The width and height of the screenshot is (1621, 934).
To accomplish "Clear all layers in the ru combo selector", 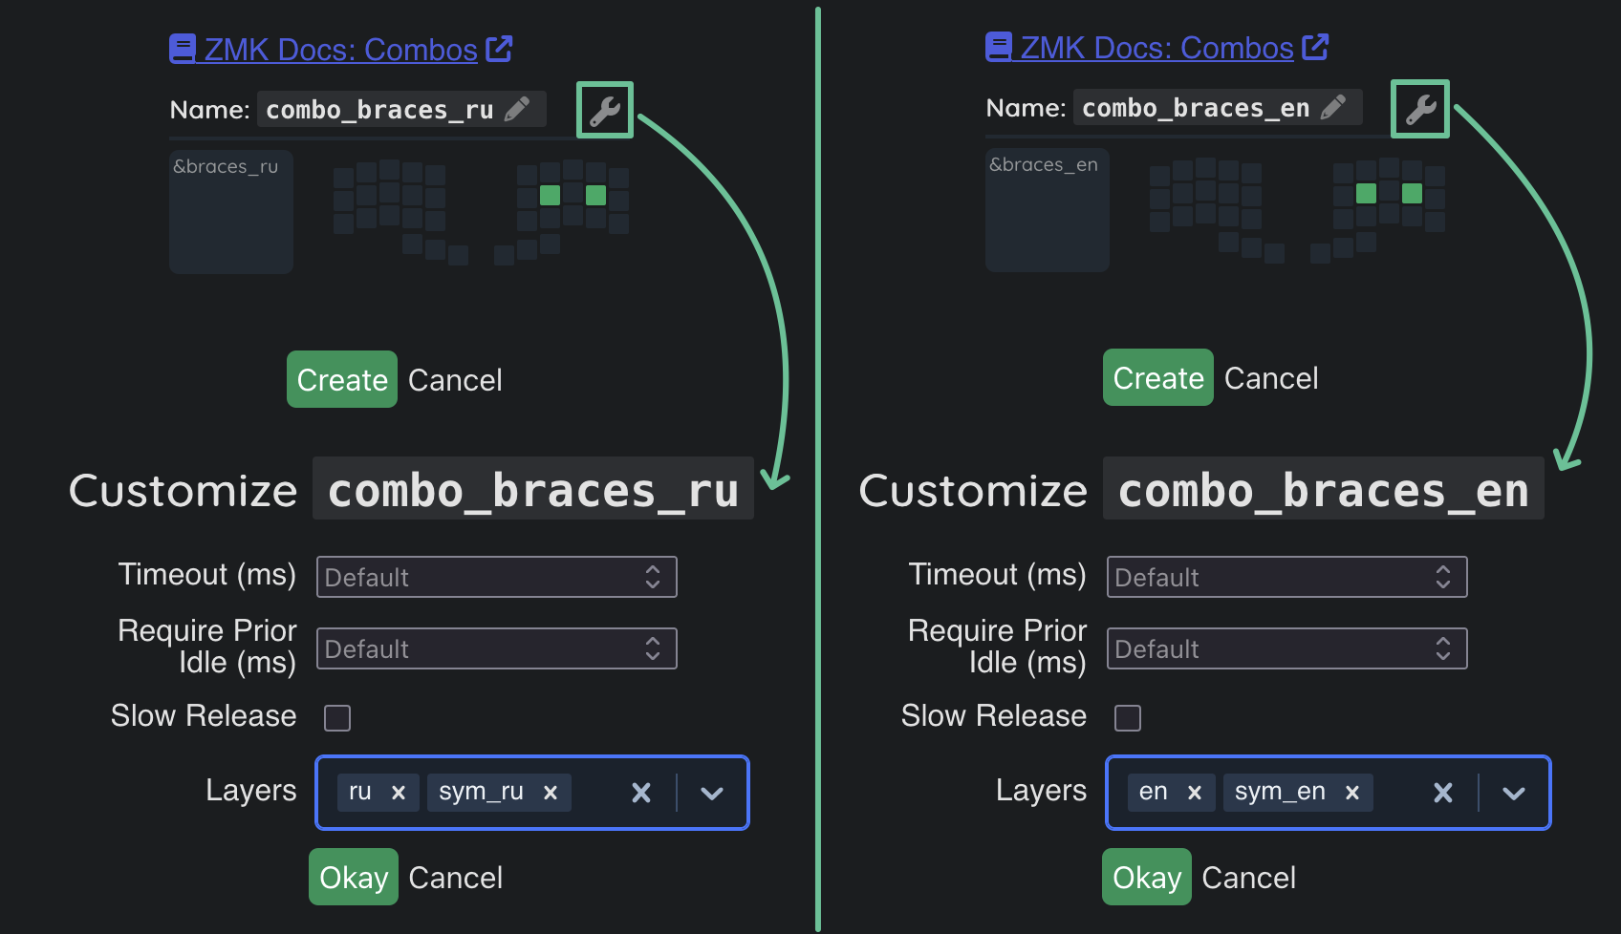I will pos(641,793).
